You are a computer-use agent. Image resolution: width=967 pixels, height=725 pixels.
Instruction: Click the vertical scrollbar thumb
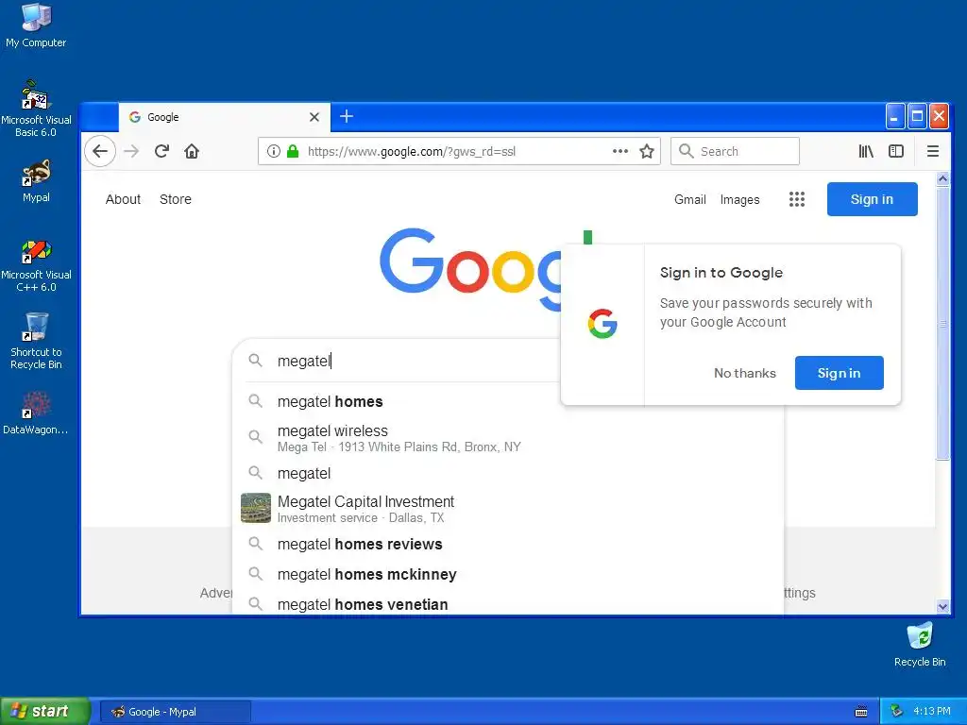tap(942, 323)
